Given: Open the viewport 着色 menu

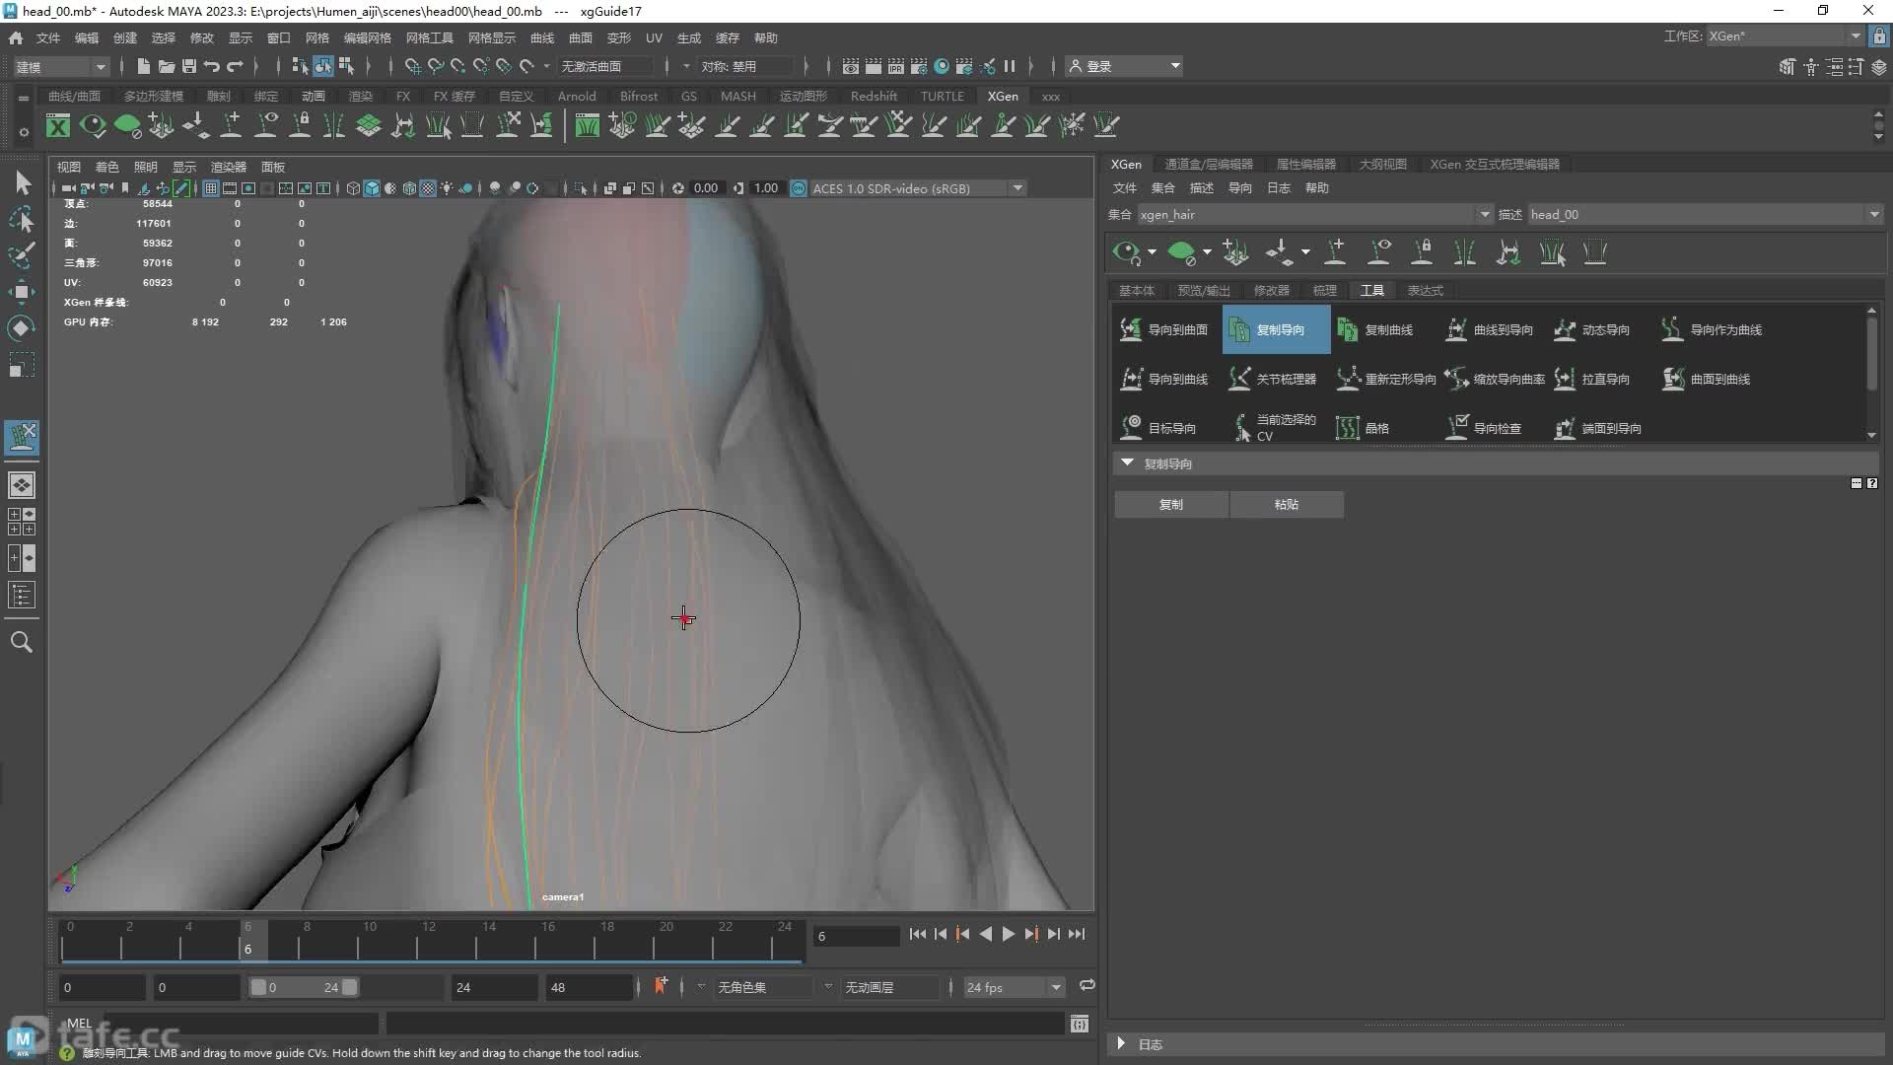Looking at the screenshot, I should (x=106, y=167).
